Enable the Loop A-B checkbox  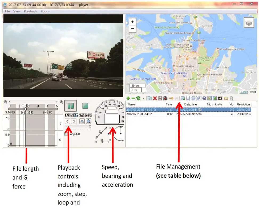tap(66, 134)
